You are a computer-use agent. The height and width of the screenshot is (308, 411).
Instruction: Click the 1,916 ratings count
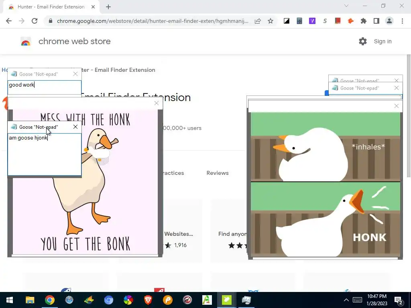point(180,245)
